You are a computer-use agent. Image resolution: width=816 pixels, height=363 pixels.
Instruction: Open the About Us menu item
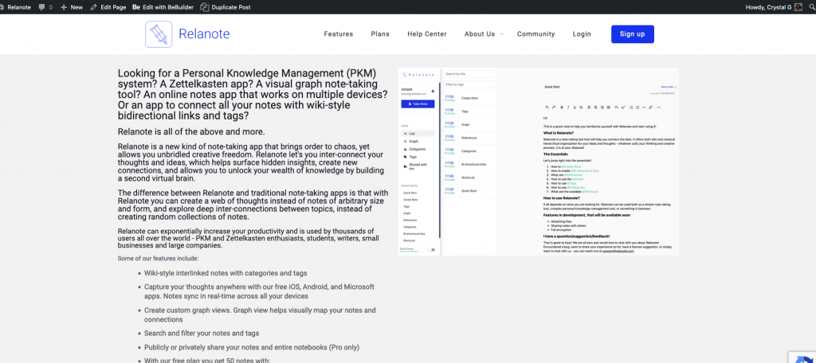pos(479,33)
